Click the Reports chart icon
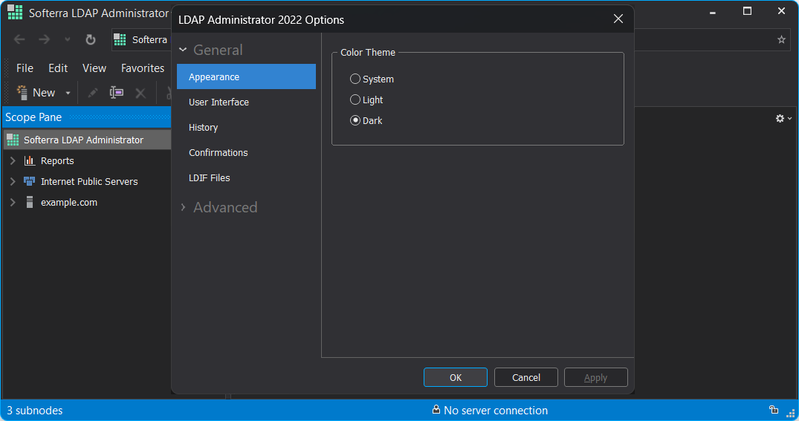This screenshot has height=421, width=799. (30, 161)
